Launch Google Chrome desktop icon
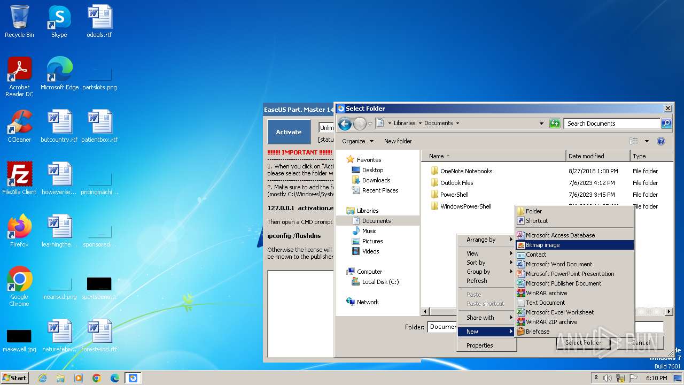684x385 pixels. 19,287
